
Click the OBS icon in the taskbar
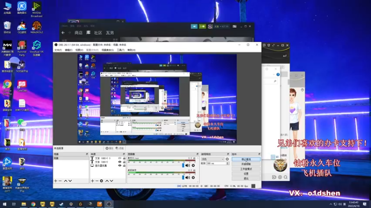pos(109,204)
